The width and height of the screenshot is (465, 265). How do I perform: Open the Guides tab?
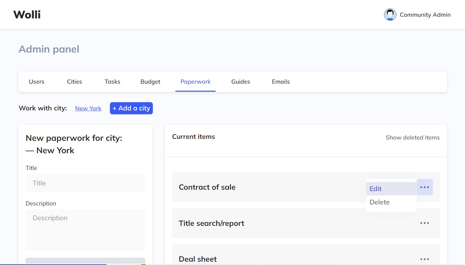[241, 82]
